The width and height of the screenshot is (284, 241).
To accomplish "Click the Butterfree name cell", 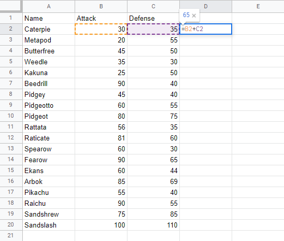I will (49, 51).
